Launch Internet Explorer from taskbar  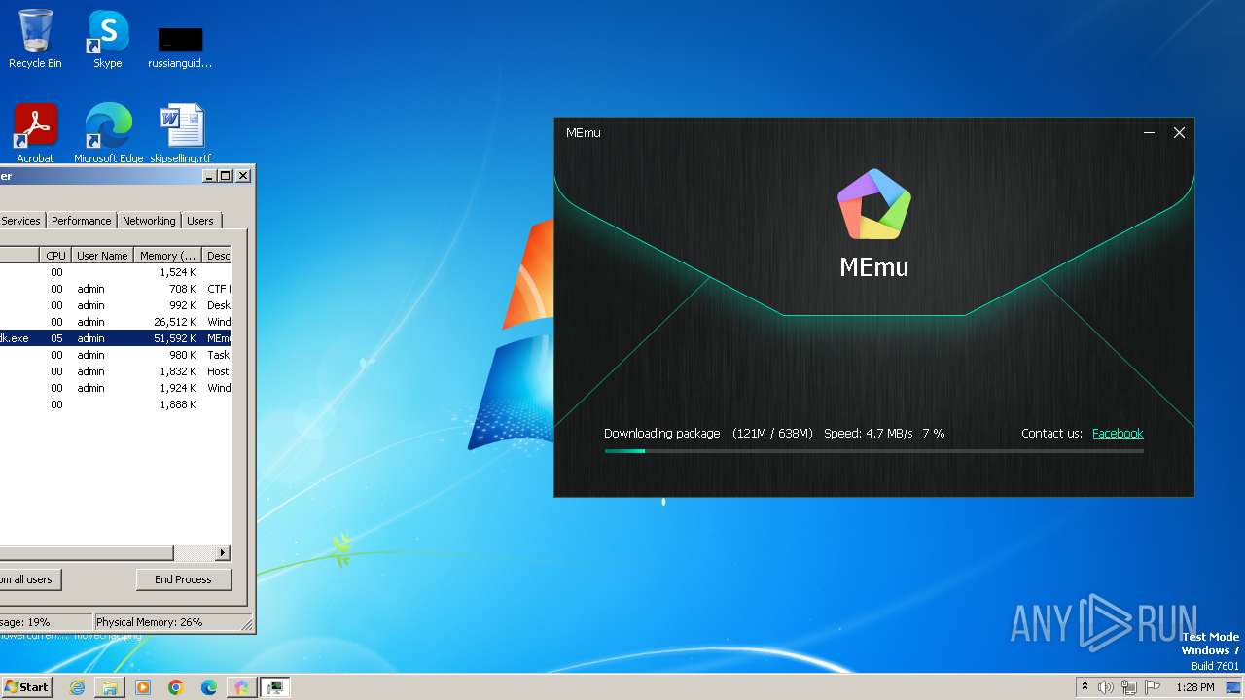tap(77, 687)
